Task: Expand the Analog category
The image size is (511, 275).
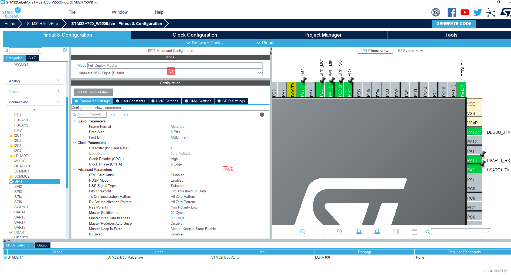Action: point(34,81)
